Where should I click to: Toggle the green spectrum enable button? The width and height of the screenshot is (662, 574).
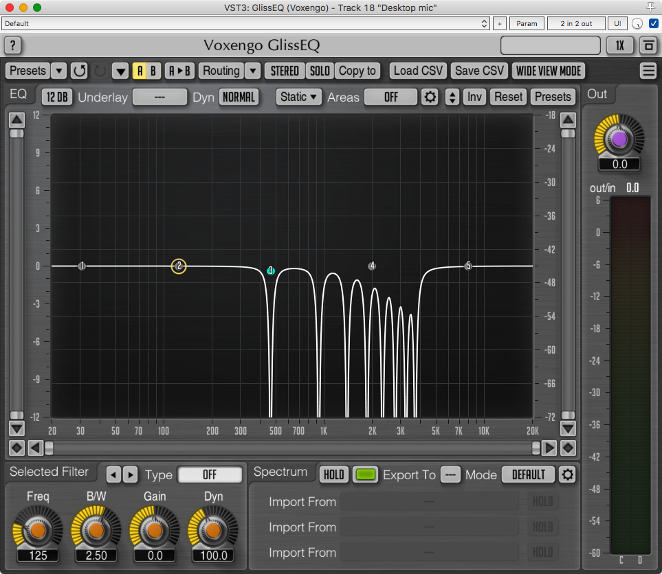pyautogui.click(x=366, y=474)
